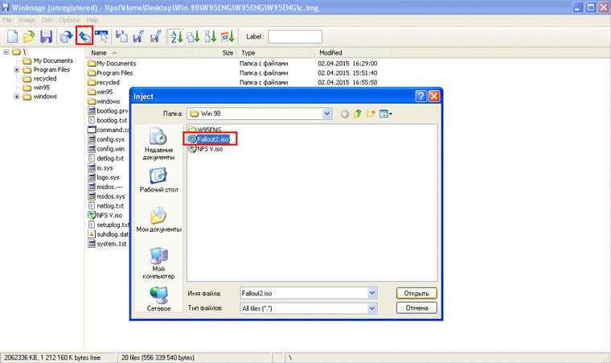Click the Format and write disk icon
Screen dimensions: 611x363
pyautogui.click(x=156, y=37)
